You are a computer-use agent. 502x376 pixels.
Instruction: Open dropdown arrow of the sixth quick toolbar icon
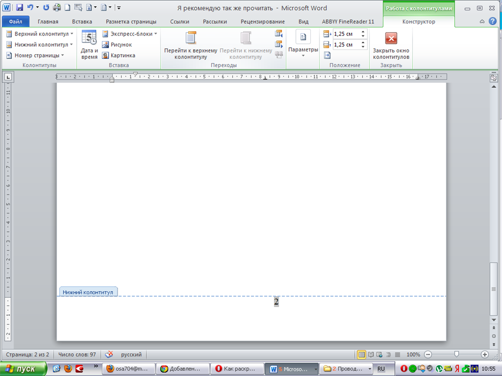[x=95, y=7]
